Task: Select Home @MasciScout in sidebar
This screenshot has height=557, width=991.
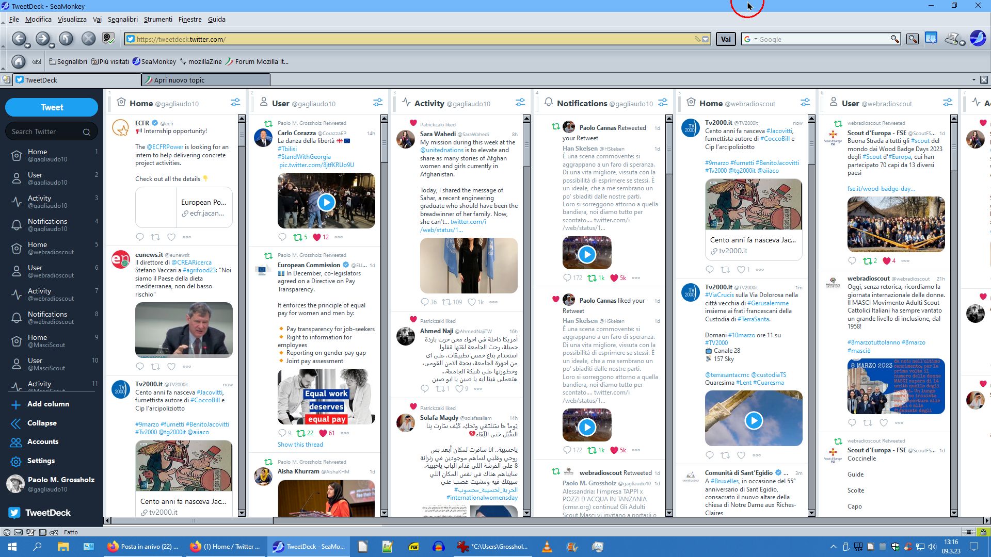Action: pyautogui.click(x=52, y=340)
